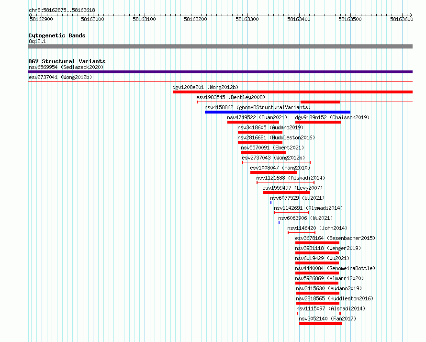Screen dimensions: 426x342
Task: Click ruler position 58163500
Action: tap(350, 19)
